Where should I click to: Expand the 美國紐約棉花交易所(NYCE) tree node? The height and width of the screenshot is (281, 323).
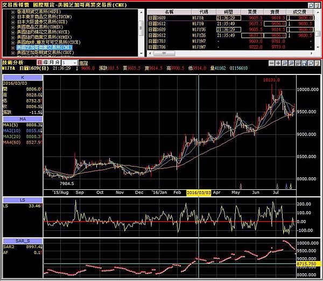[x=13, y=32]
